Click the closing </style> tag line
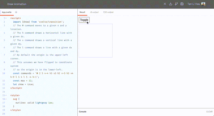Viewport: 214px width, 116px height. pos(16,110)
